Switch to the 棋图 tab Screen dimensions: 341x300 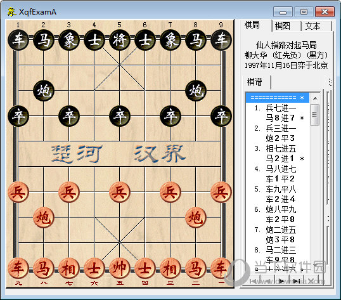point(286,27)
